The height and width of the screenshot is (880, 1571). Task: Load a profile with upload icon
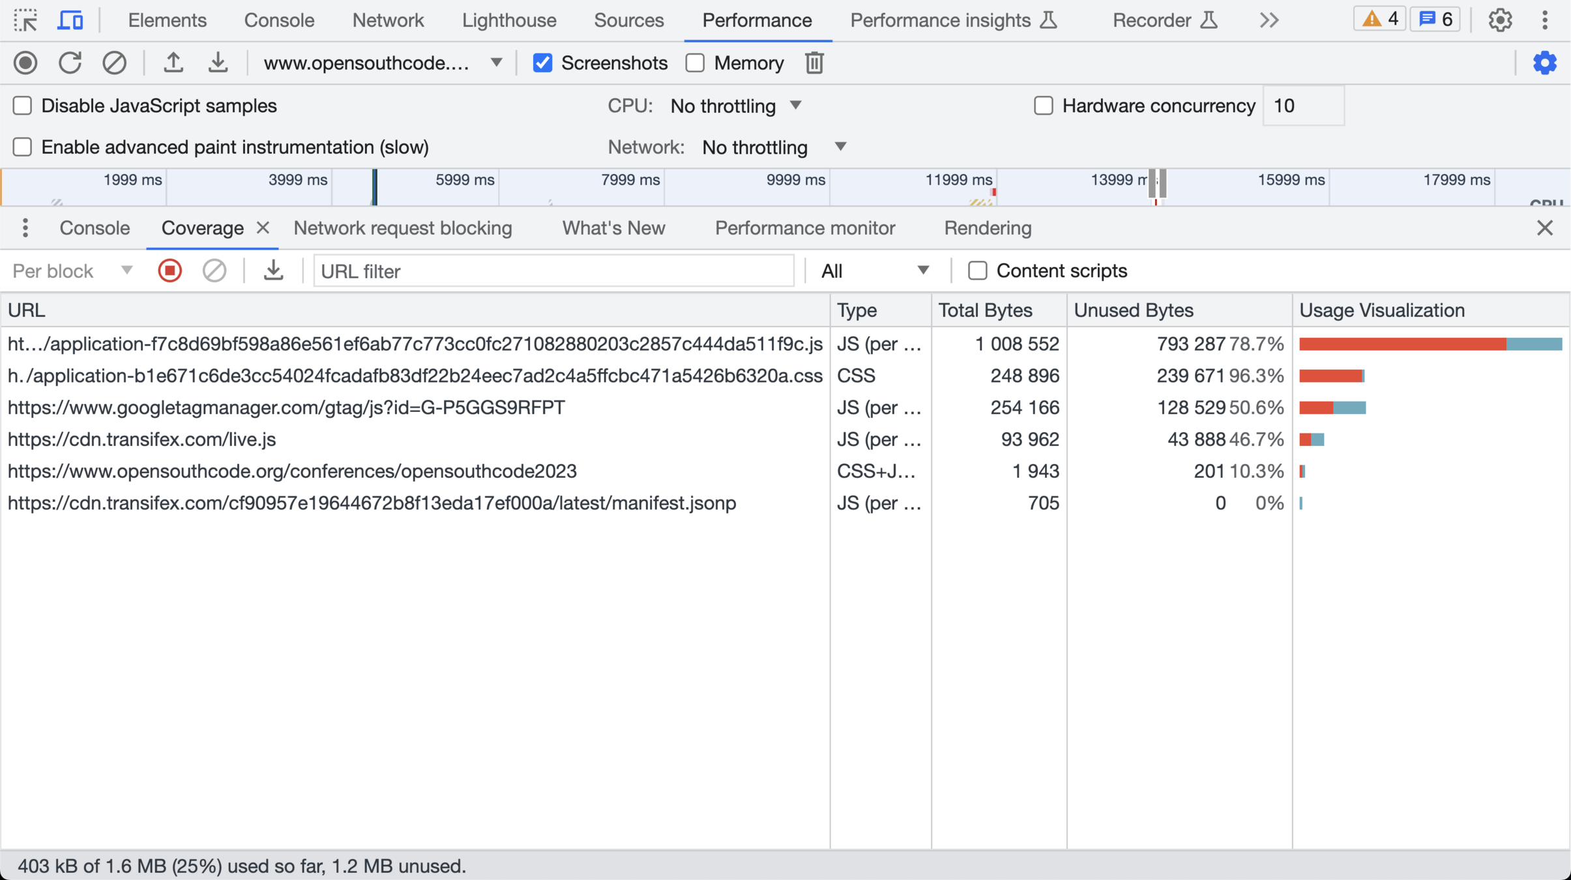point(173,63)
